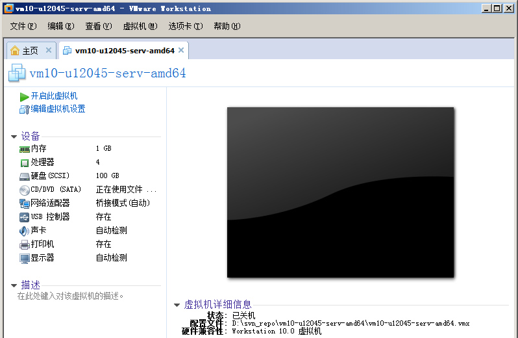Click the 已关机 status value

(243, 315)
